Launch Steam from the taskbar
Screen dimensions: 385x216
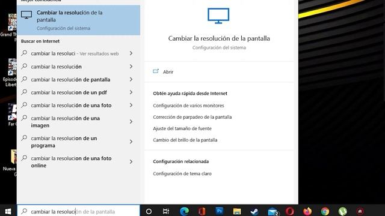(254, 211)
